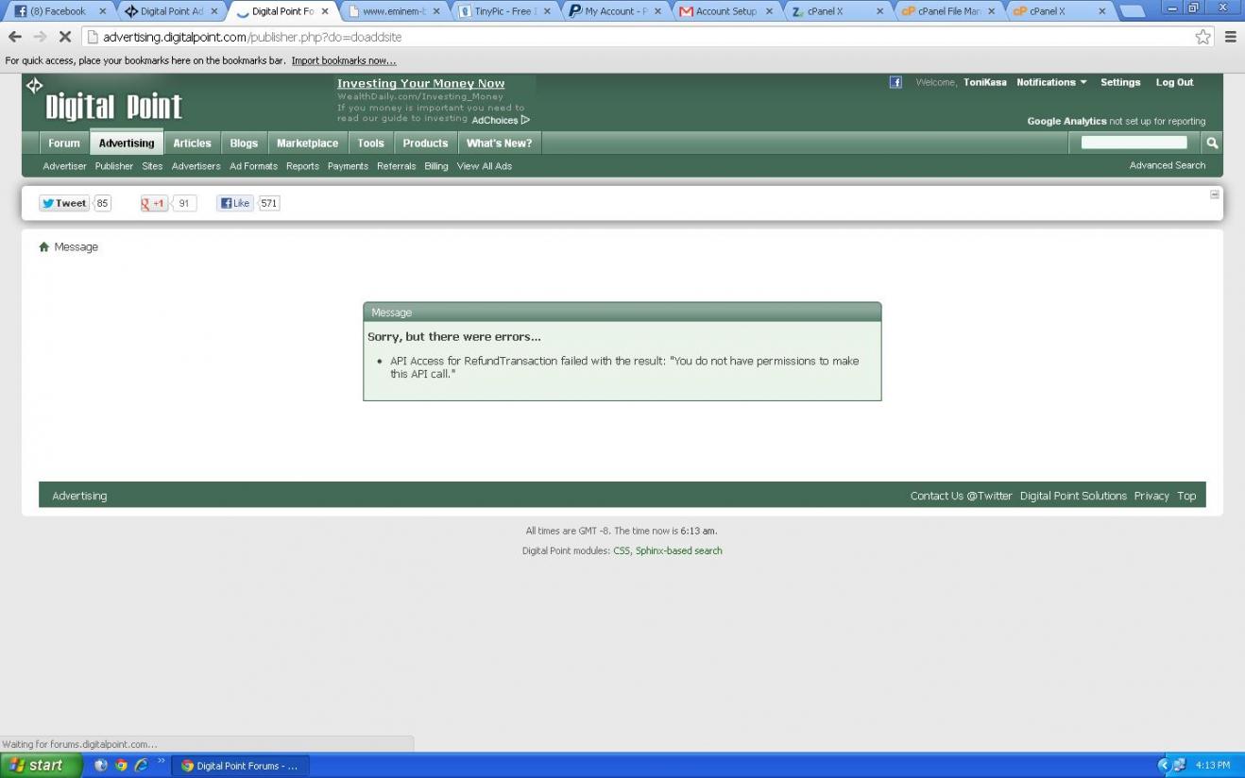Open the Forum navigation tab
Image resolution: width=1245 pixels, height=778 pixels.
(64, 144)
